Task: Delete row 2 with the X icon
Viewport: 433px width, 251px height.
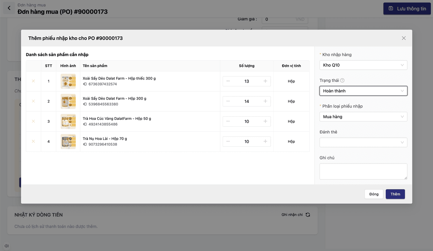Action: 34,101
